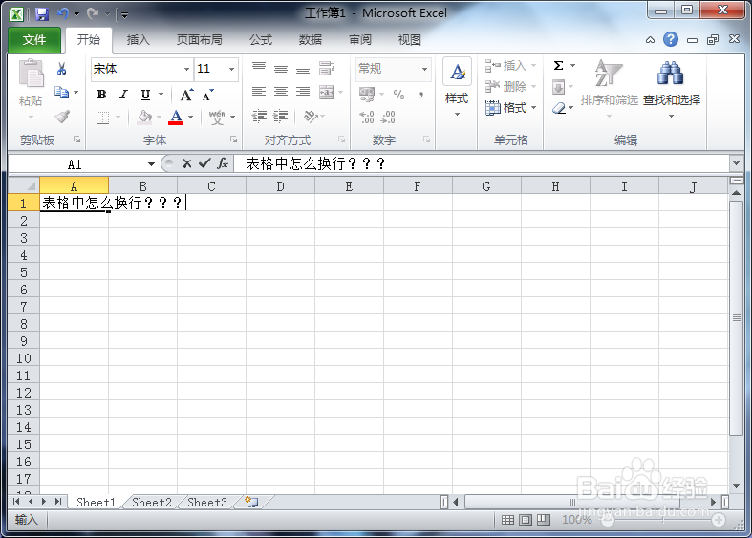The image size is (752, 538).
Task: Toggle Bold formatting
Action: tap(101, 95)
